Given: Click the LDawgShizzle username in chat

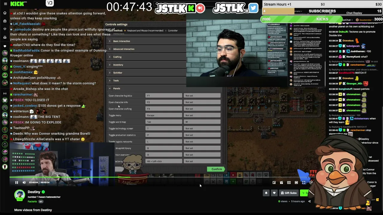Looking at the screenshot, I should click(x=24, y=139).
